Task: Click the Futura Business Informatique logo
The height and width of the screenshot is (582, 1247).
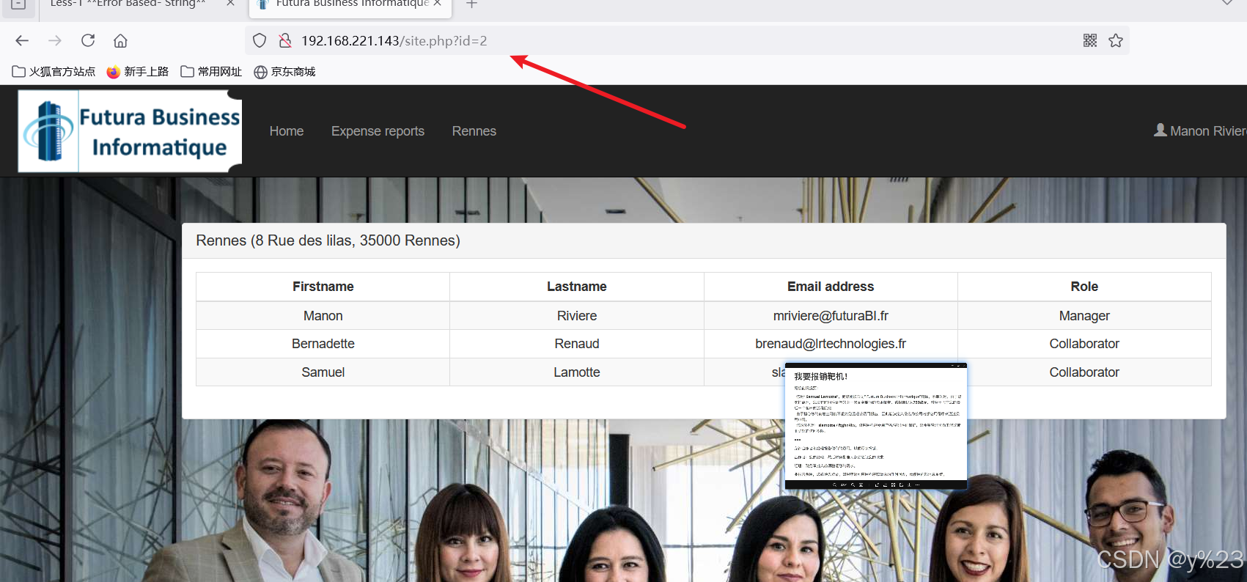Action: coord(130,131)
